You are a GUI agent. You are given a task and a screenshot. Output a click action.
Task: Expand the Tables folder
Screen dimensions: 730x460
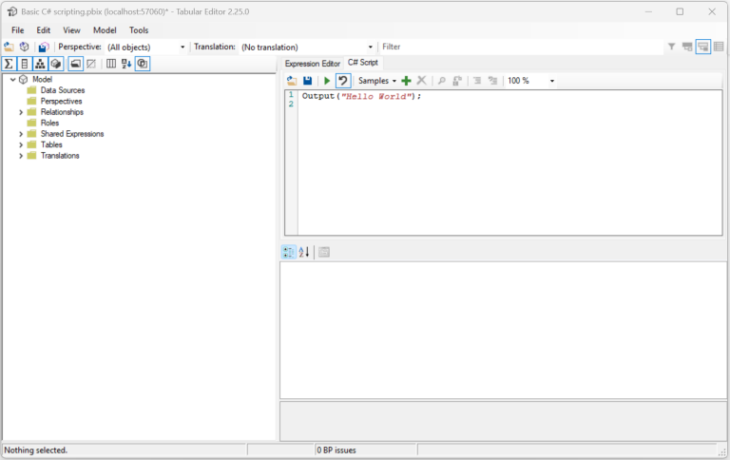point(21,144)
